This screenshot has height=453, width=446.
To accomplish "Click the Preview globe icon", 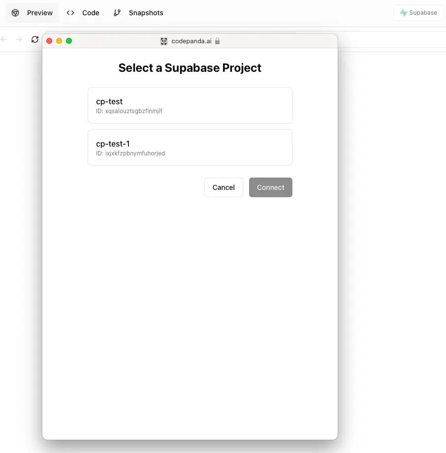I will click(15, 13).
